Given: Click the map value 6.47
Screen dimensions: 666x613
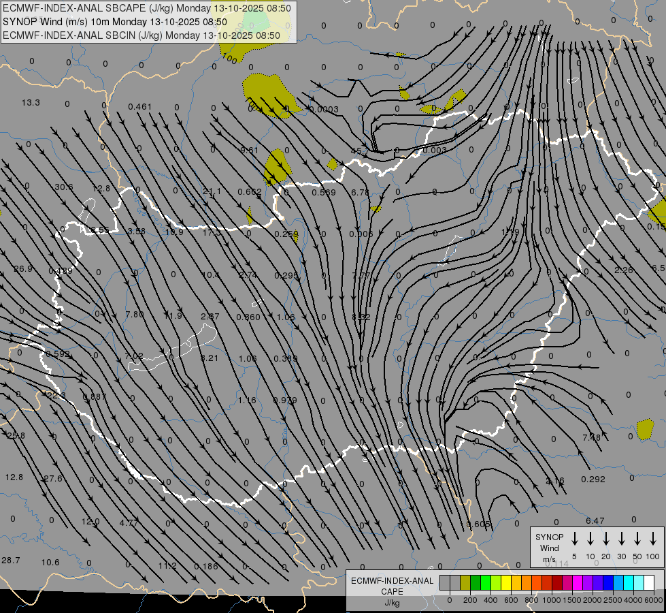Looking at the screenshot, I should pyautogui.click(x=595, y=520).
